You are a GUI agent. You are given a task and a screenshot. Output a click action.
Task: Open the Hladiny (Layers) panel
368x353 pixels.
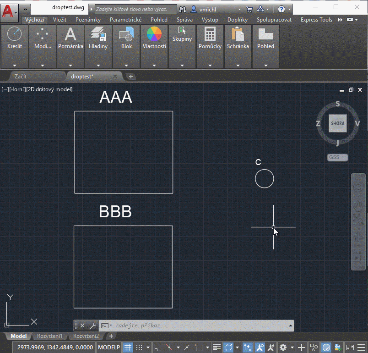coord(98,38)
